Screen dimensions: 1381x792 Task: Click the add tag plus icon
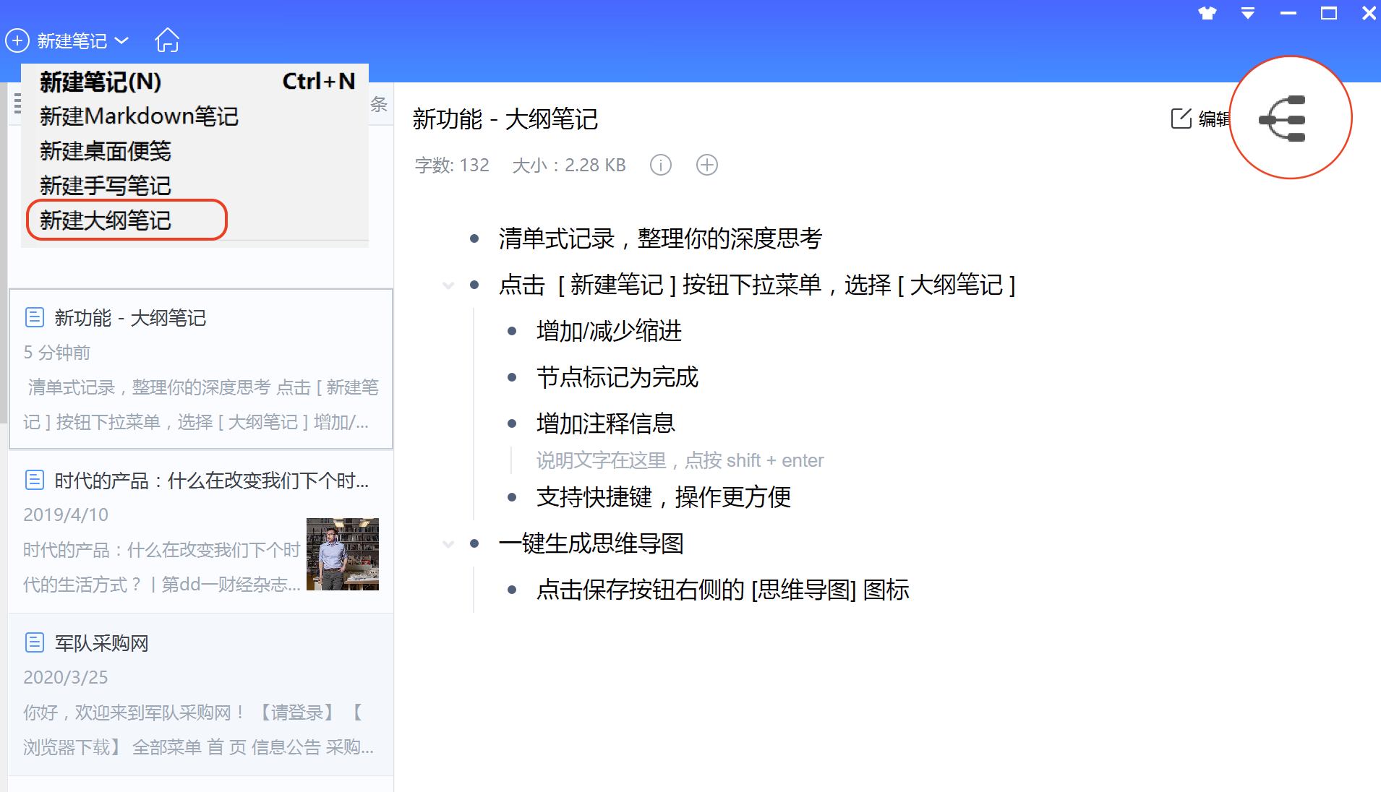click(x=707, y=165)
